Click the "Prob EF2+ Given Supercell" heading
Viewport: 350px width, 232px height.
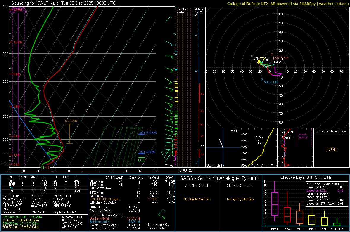(325, 184)
